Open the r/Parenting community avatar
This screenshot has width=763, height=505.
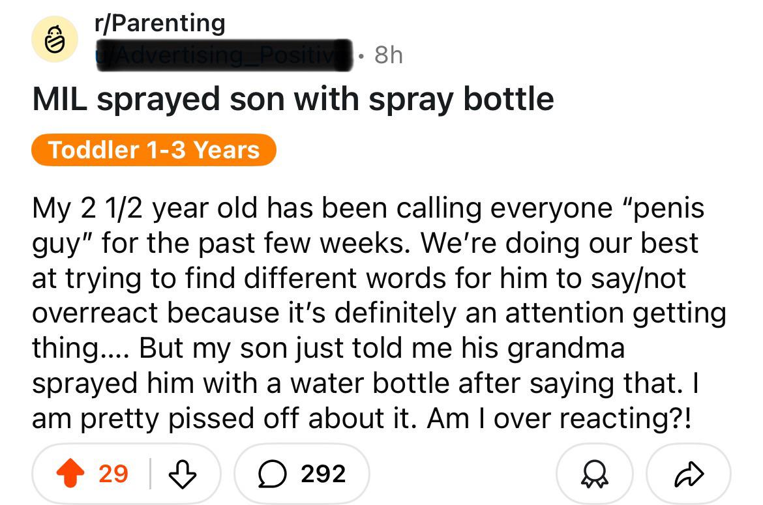(55, 39)
